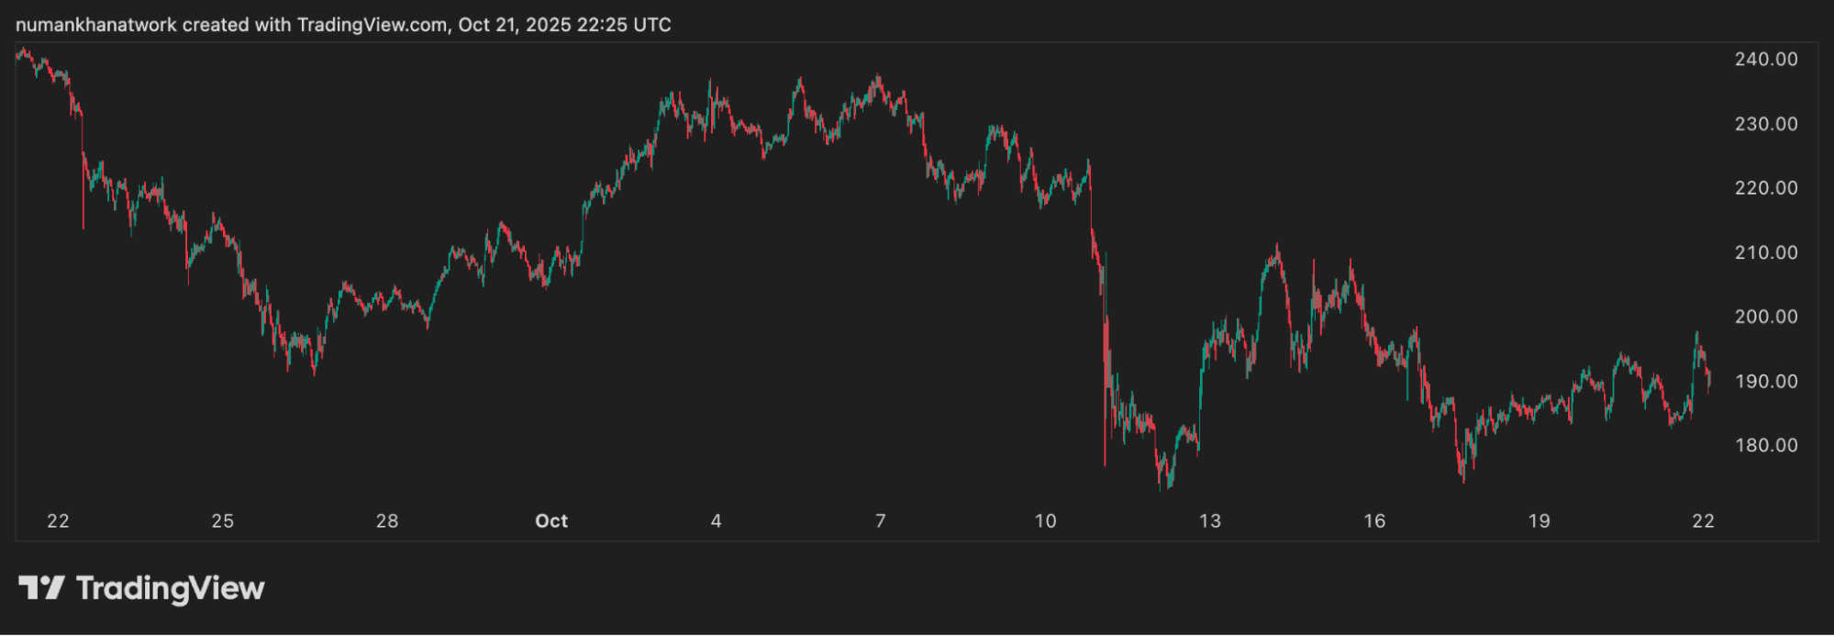Select the 230.00 price axis label
This screenshot has width=1834, height=636.
pyautogui.click(x=1765, y=123)
